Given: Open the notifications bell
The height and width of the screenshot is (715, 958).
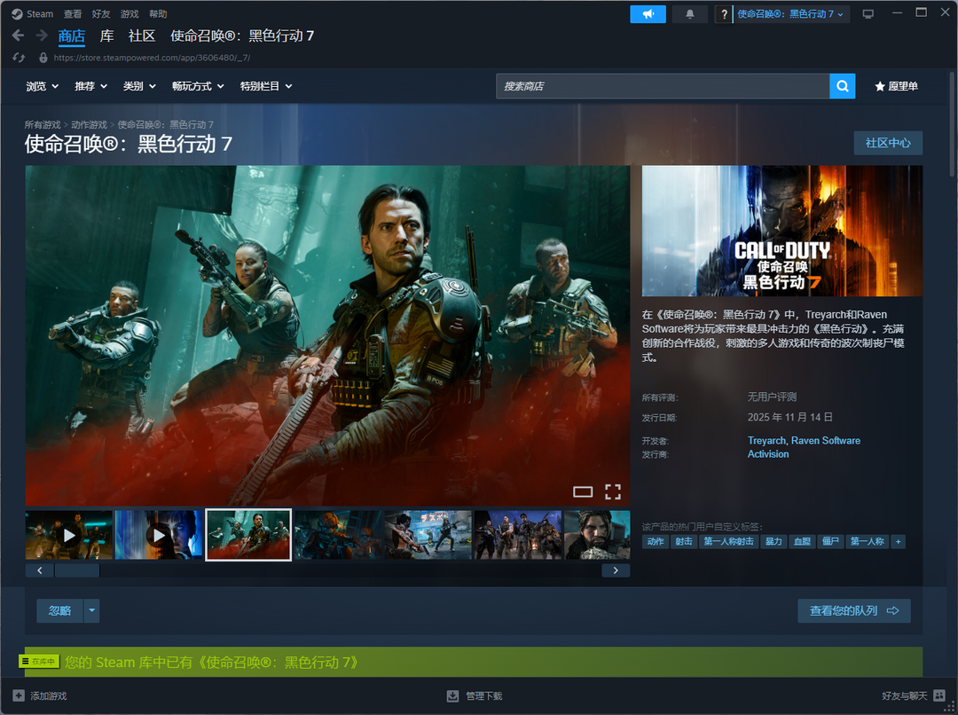Looking at the screenshot, I should click(x=690, y=14).
